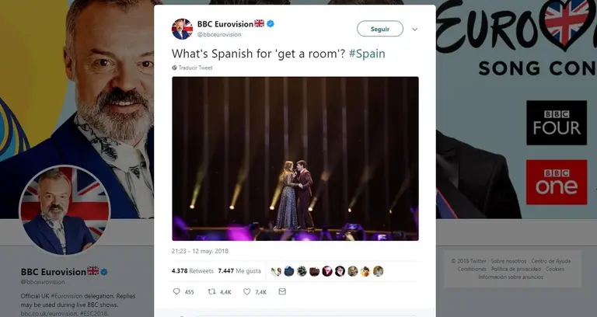597x317 pixels.
Task: Retweet this tweet via the retweet icon
Action: tap(212, 291)
